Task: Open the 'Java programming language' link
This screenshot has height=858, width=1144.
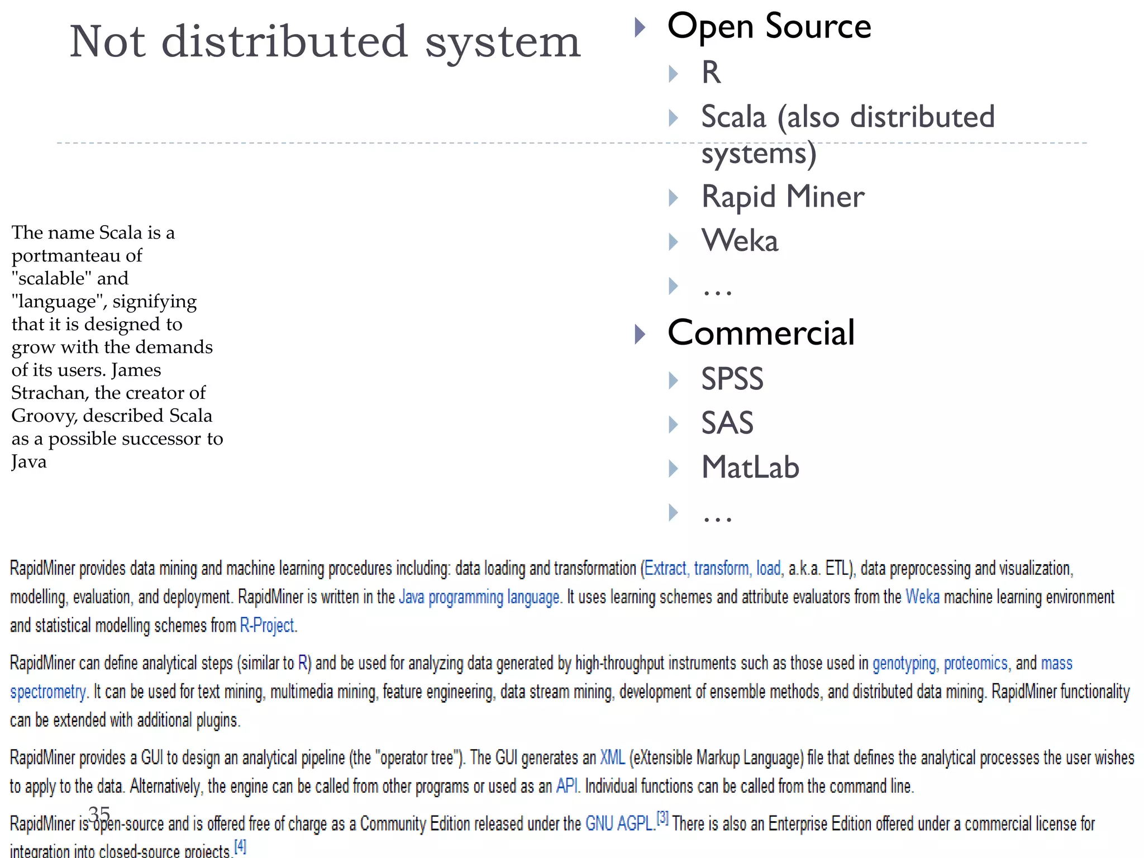Action: point(479,597)
